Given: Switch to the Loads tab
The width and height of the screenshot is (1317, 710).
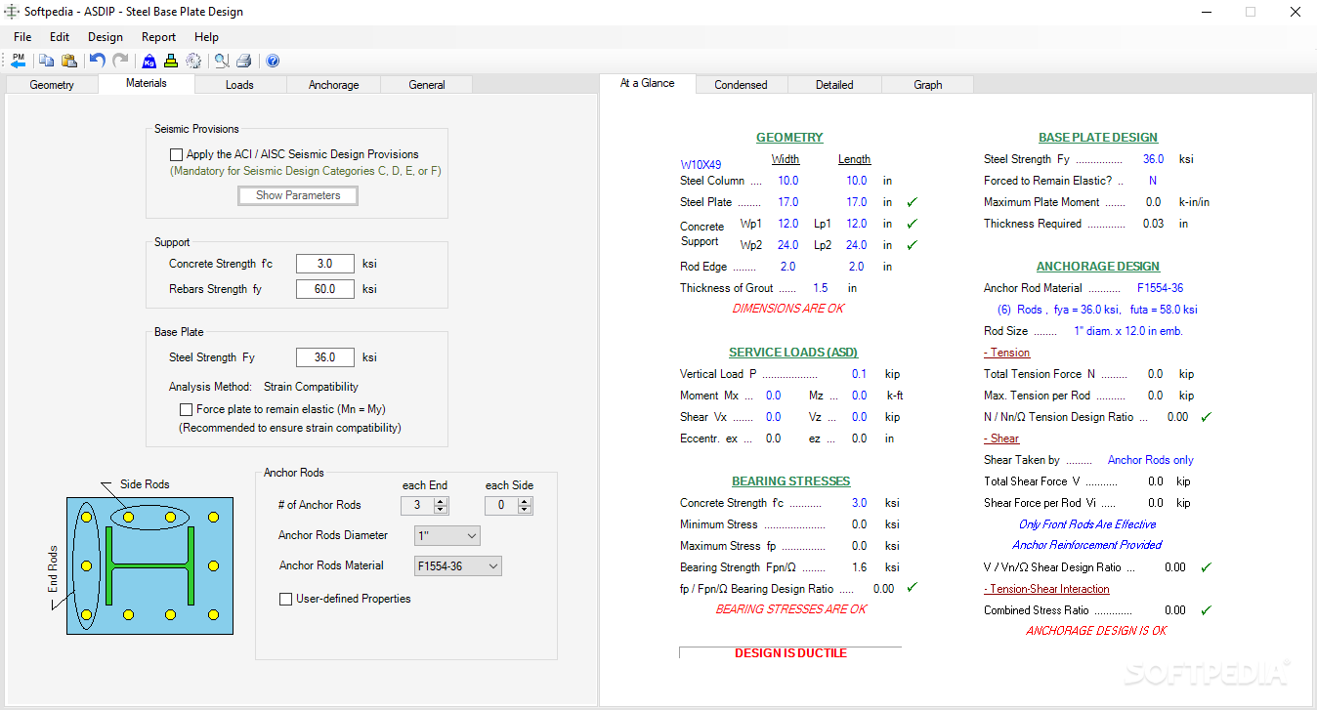Looking at the screenshot, I should pyautogui.click(x=239, y=85).
